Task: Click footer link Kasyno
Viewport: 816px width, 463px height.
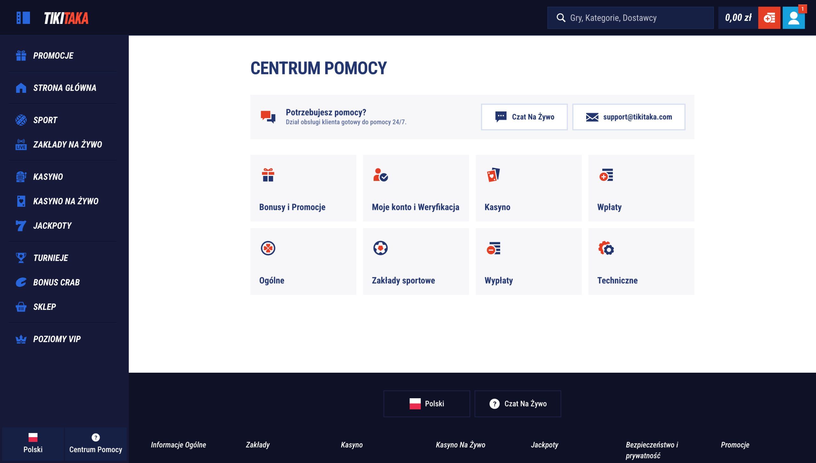Action: click(352, 444)
